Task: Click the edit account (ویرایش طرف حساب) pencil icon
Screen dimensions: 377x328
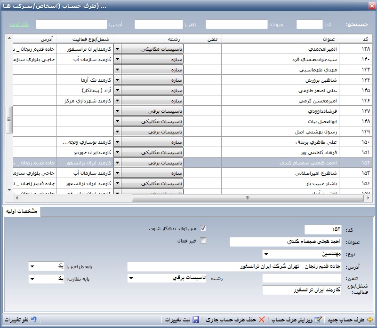Action: click(x=318, y=320)
